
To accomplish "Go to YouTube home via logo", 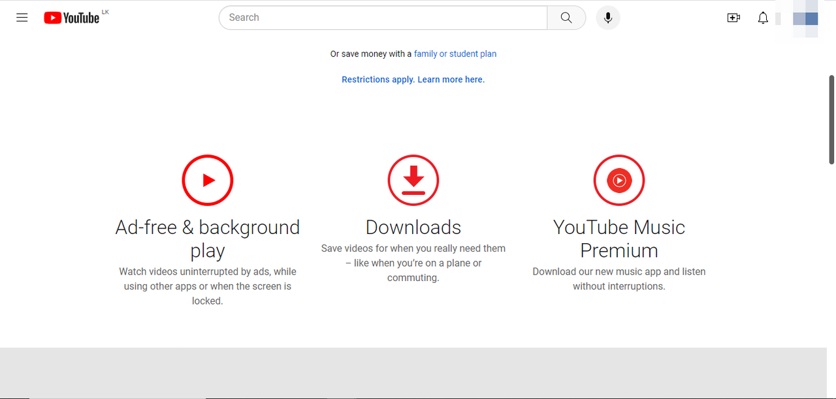I will pos(72,18).
